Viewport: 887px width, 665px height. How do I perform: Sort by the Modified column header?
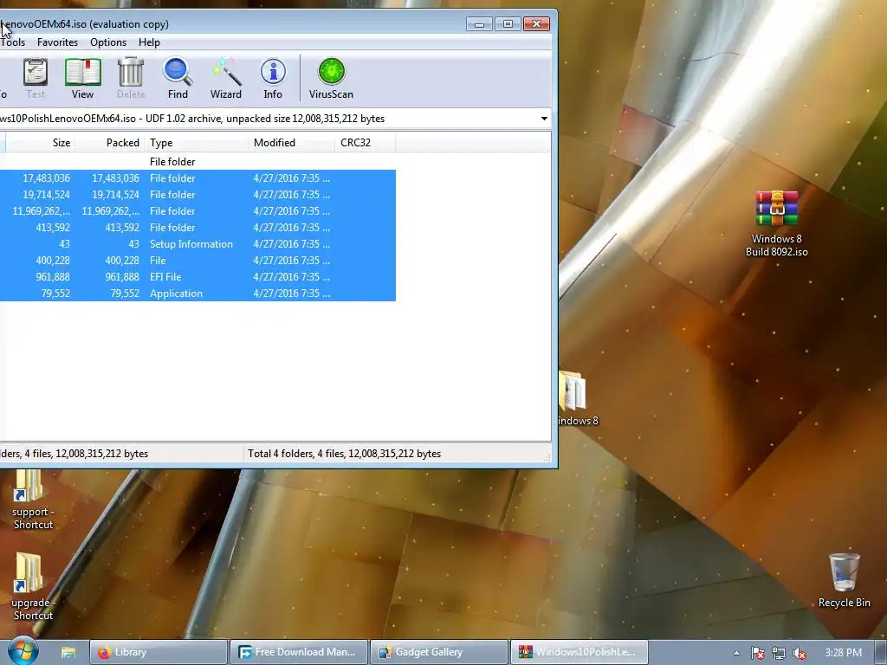[291, 143]
